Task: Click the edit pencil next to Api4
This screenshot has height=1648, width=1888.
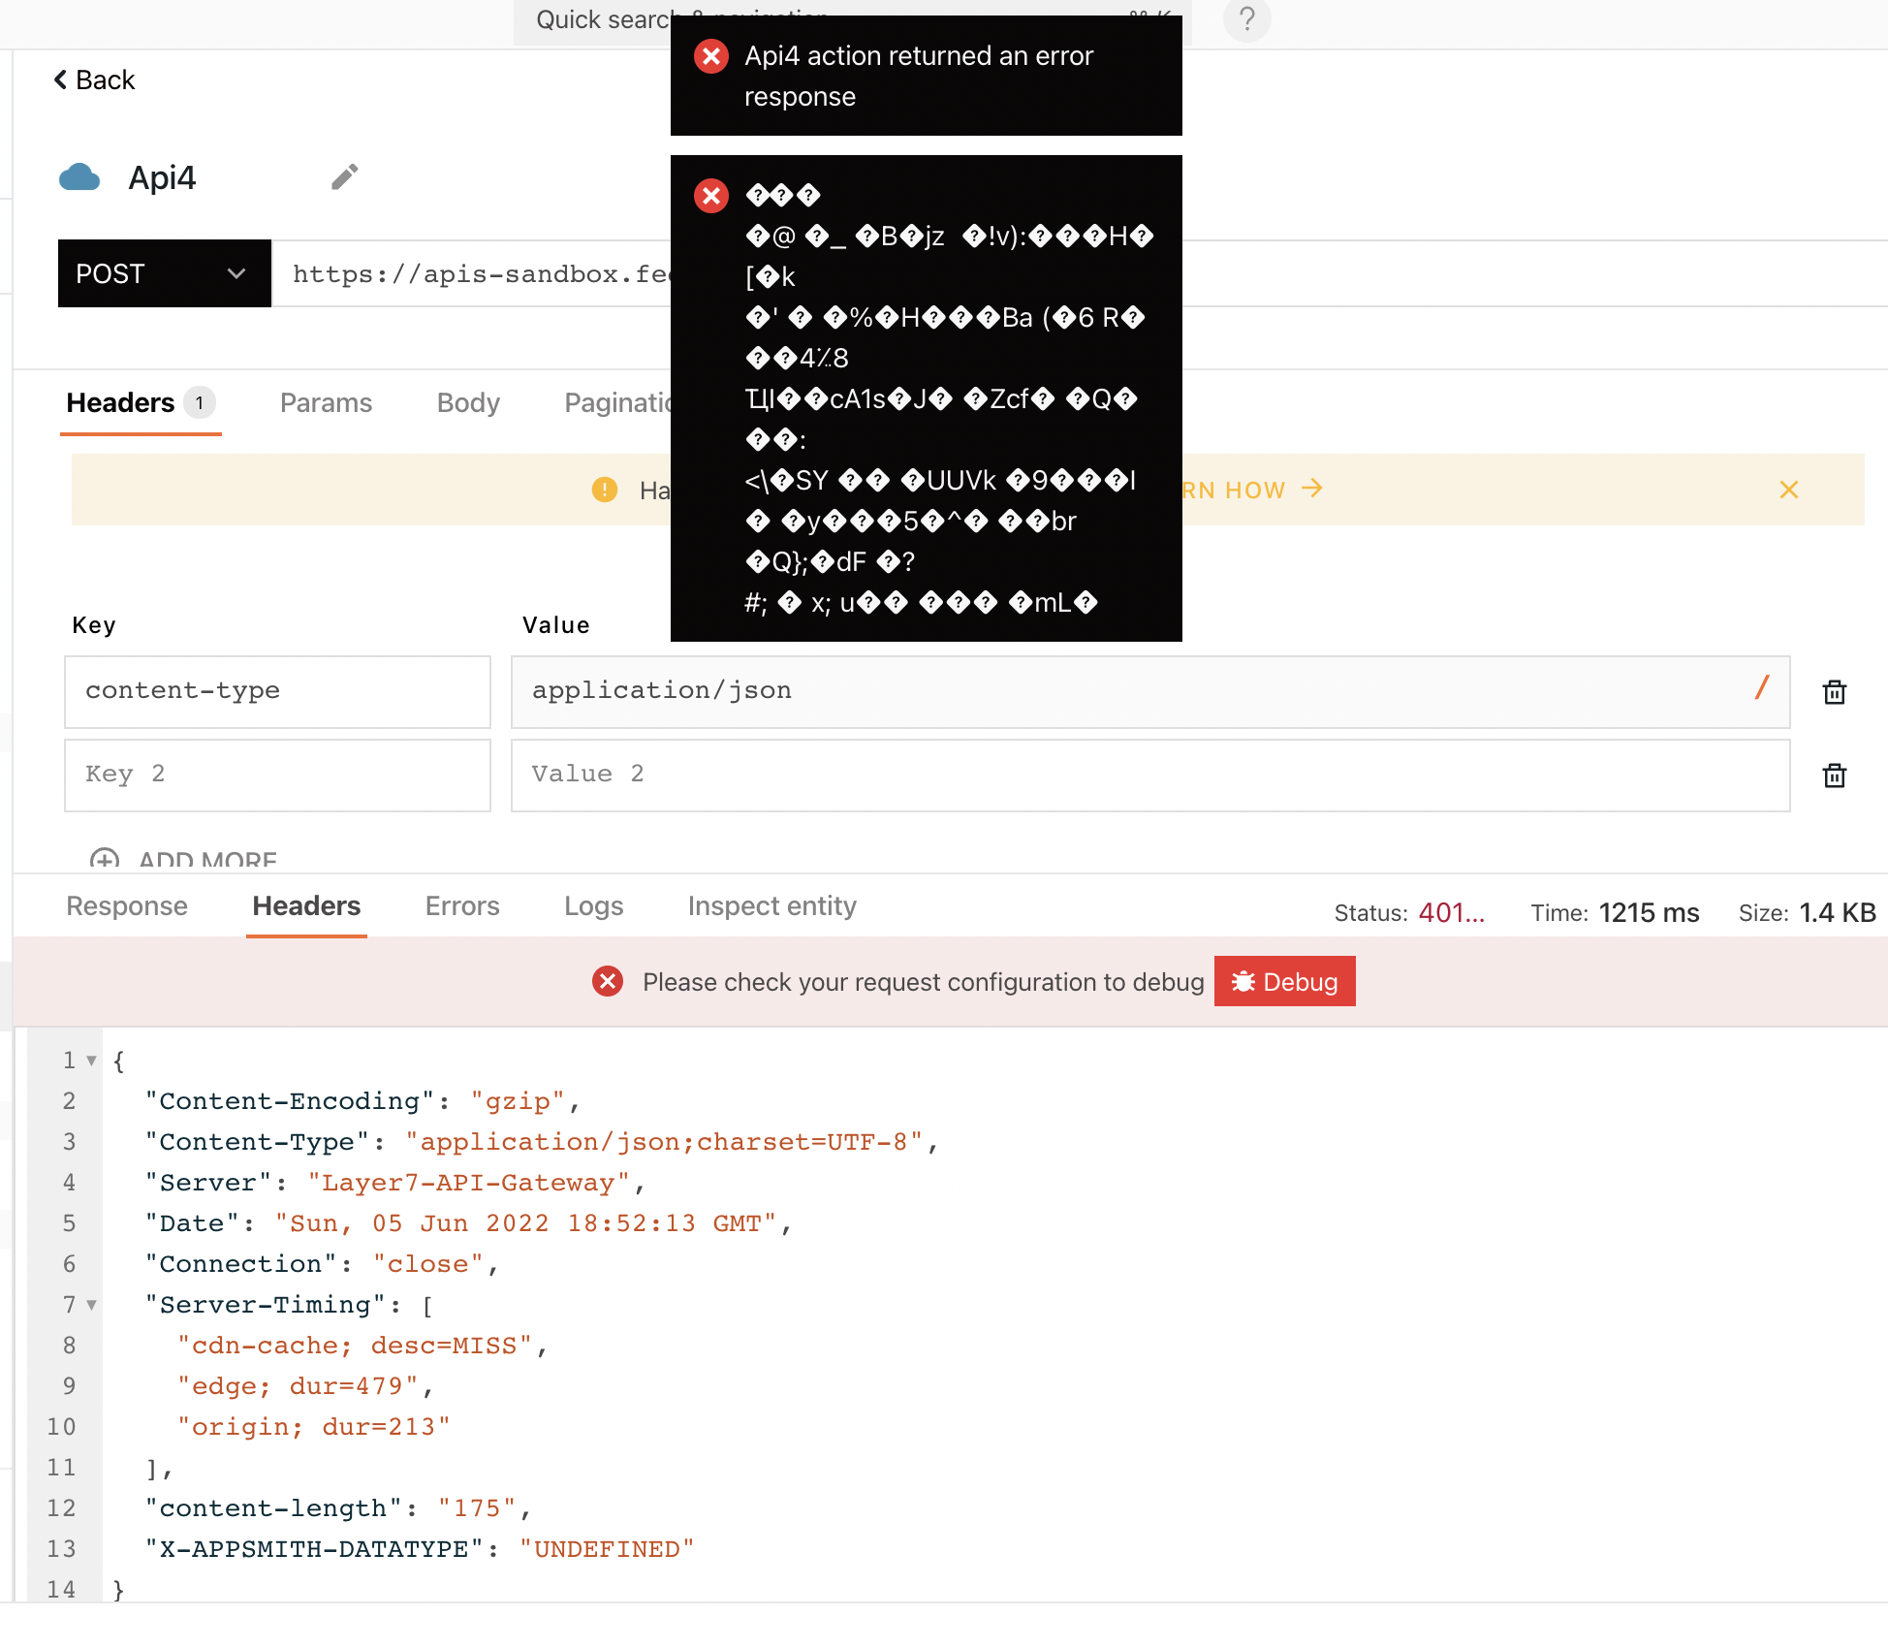Action: (345, 176)
